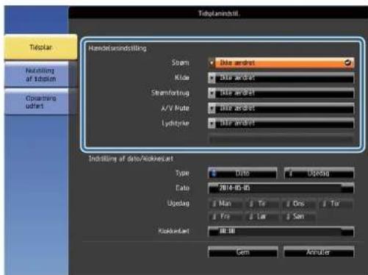This screenshot has height=275, width=368.
Task: Click the enter icon on the Strøm field
Action: [x=347, y=63]
